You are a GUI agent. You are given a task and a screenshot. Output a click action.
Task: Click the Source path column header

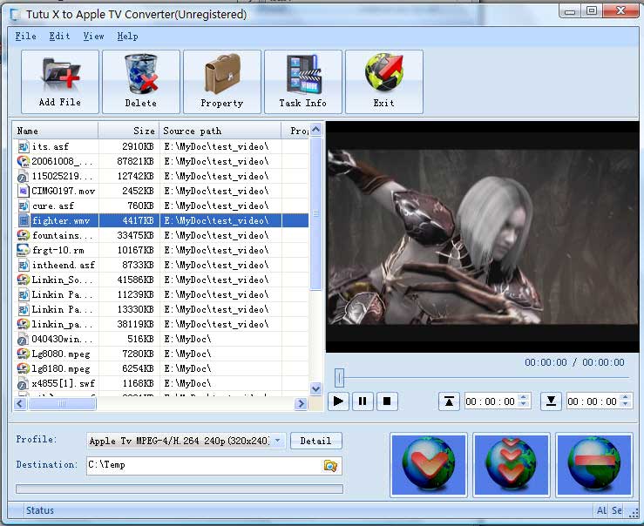(x=220, y=131)
